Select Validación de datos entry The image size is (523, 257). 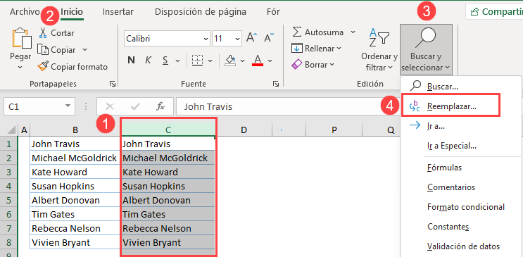pyautogui.click(x=461, y=246)
